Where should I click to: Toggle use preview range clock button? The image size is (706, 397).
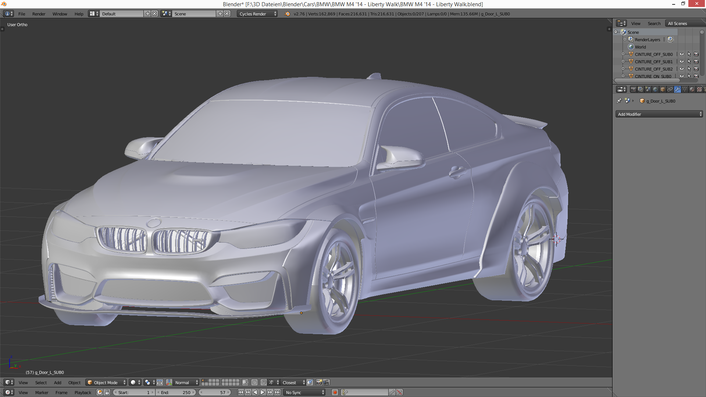tap(99, 392)
